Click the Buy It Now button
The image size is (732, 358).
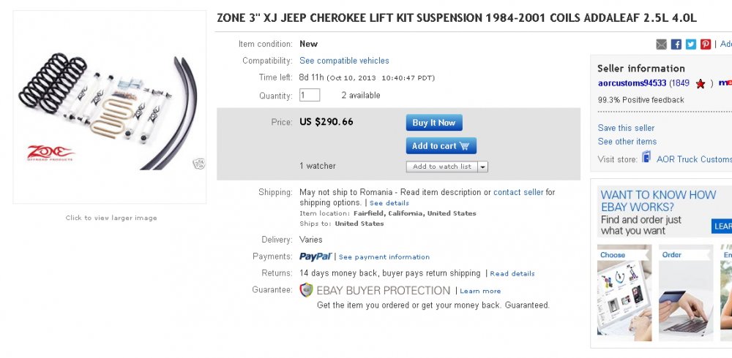pos(434,123)
